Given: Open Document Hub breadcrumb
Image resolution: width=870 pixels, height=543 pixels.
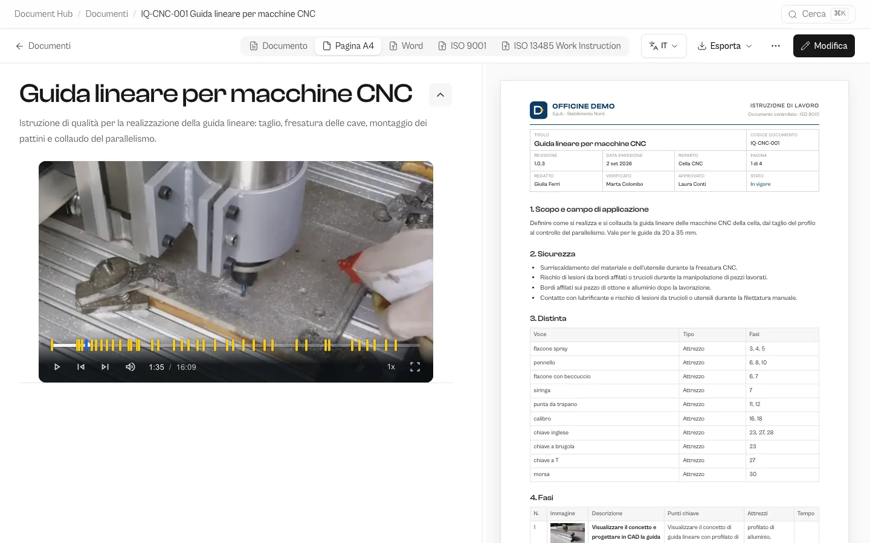Looking at the screenshot, I should tap(43, 14).
